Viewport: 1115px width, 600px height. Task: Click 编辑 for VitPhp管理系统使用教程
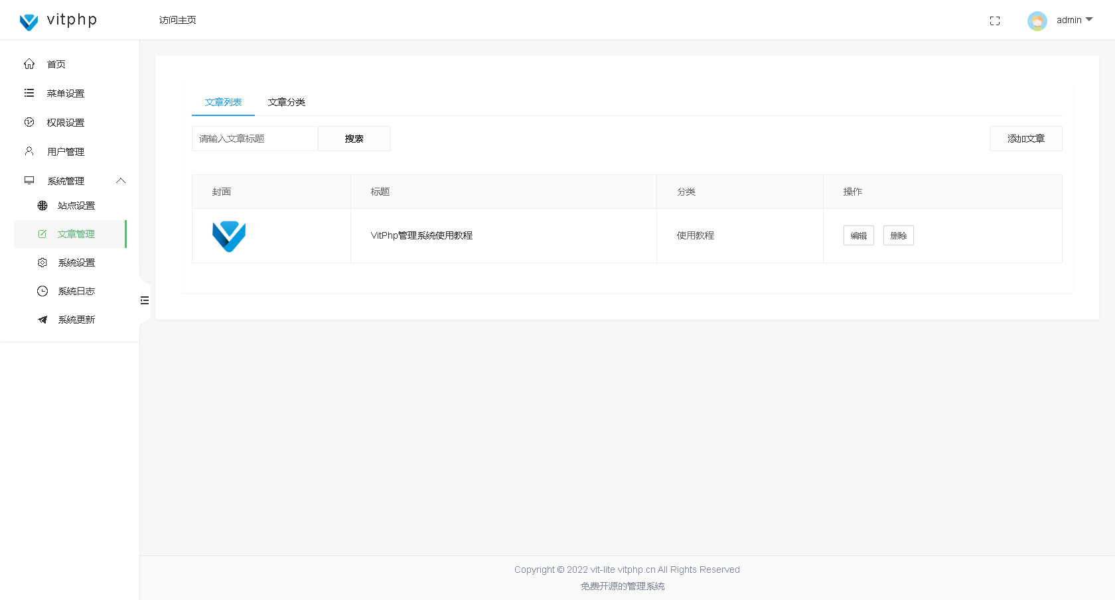(x=859, y=235)
